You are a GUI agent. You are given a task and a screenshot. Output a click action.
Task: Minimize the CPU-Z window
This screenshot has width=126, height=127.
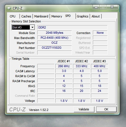96,7
